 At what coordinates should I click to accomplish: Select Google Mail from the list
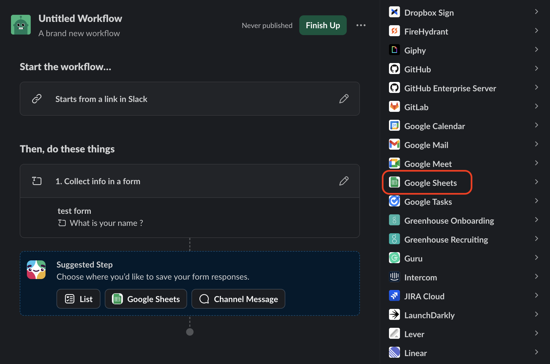click(x=426, y=145)
